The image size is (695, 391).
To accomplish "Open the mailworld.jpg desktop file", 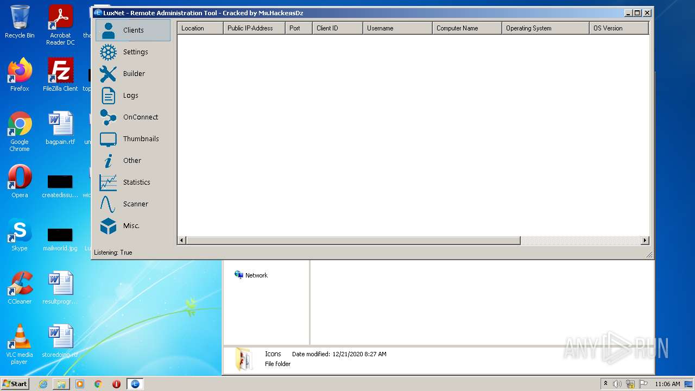I will pyautogui.click(x=60, y=239).
